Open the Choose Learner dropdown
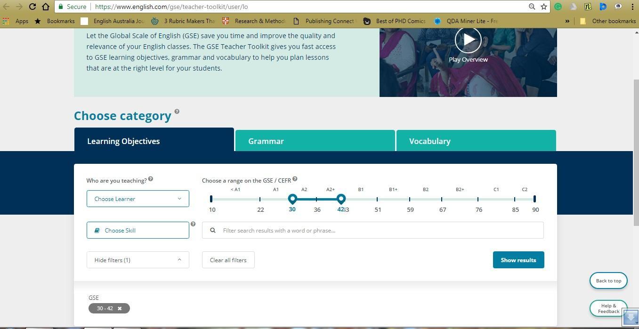The height and width of the screenshot is (329, 639). tap(138, 199)
